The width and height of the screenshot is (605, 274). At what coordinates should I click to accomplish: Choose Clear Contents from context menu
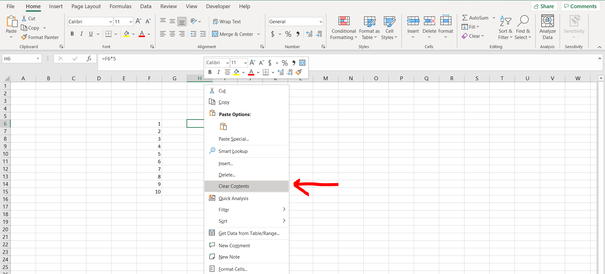pyautogui.click(x=246, y=186)
